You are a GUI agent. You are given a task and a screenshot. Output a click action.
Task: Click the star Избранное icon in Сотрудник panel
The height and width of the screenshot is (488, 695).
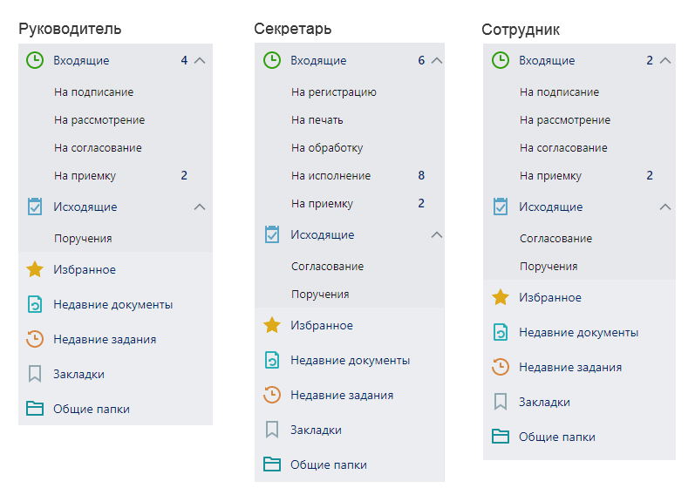pos(501,297)
